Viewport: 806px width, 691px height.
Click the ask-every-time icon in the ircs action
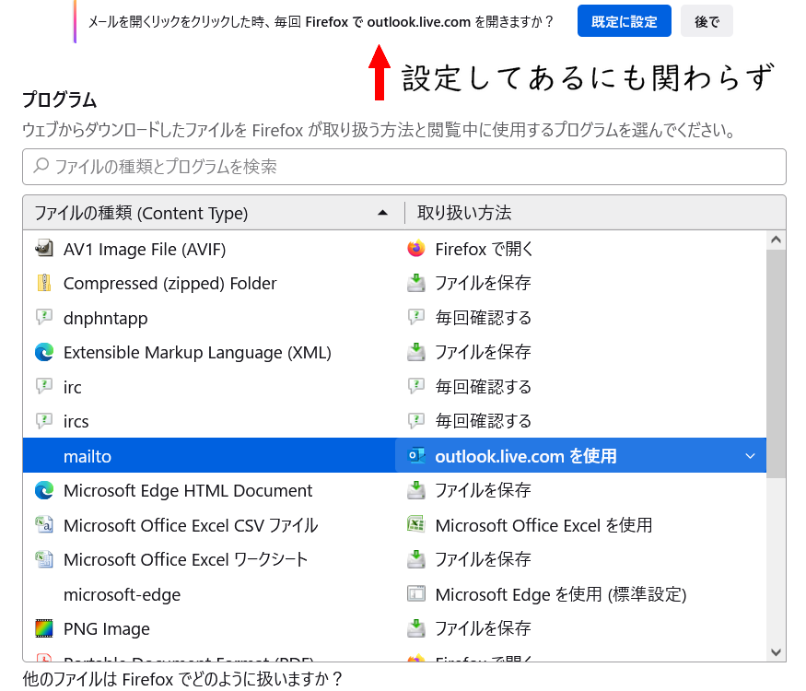(416, 421)
